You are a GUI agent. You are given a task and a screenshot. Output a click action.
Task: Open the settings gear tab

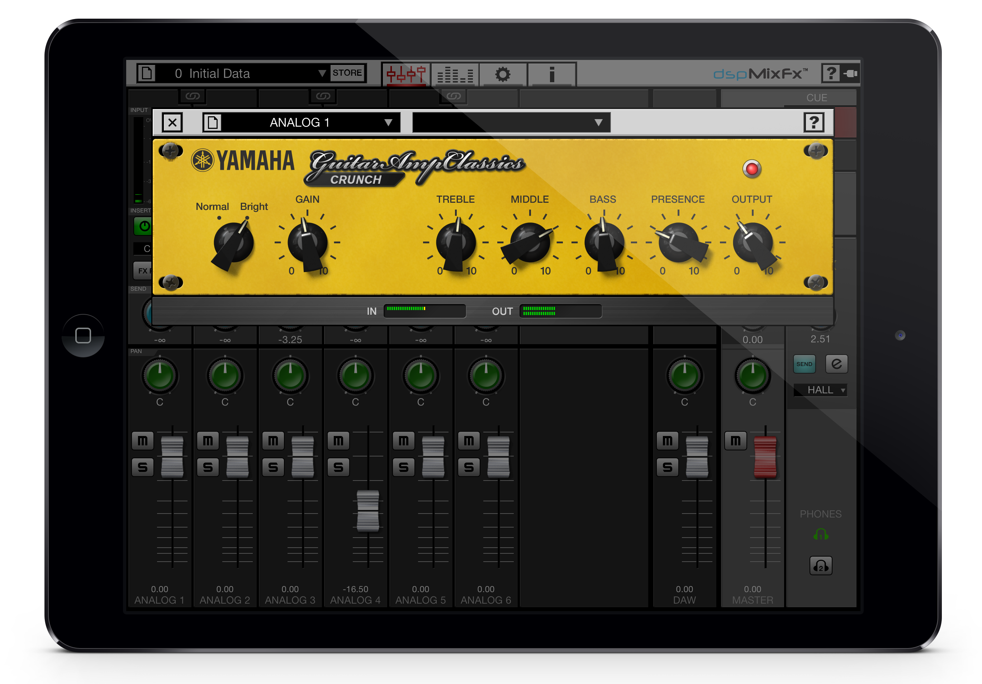tap(503, 74)
